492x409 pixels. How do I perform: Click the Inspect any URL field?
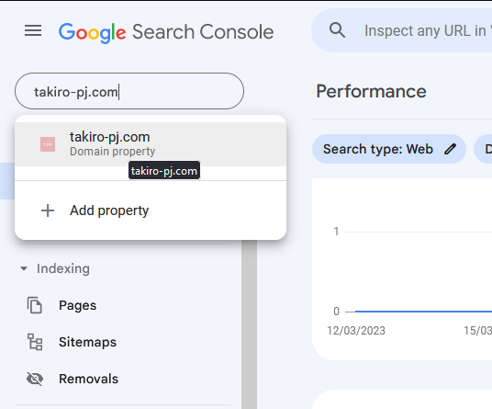click(428, 30)
